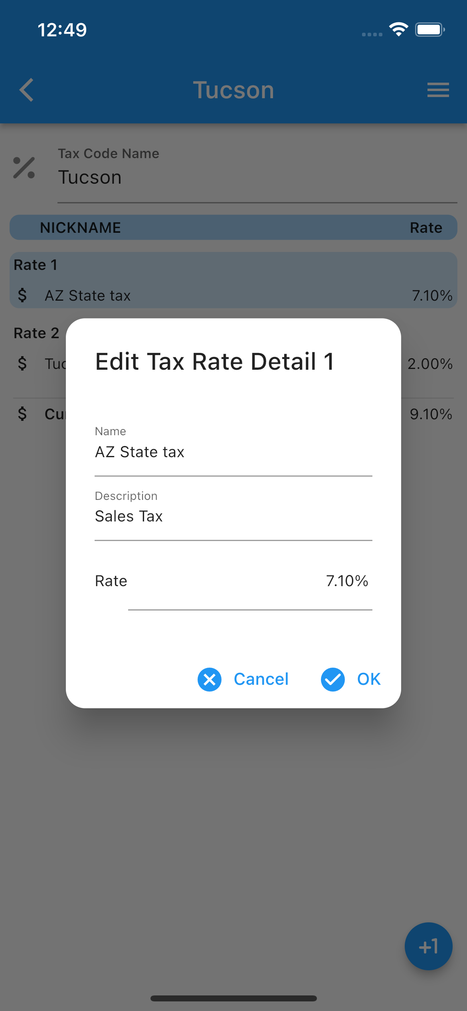Tap the back chevron in header
The width and height of the screenshot is (467, 1011).
pos(26,90)
